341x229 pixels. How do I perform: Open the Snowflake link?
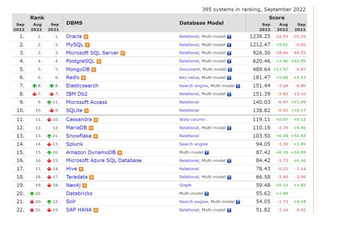[x=79, y=136]
